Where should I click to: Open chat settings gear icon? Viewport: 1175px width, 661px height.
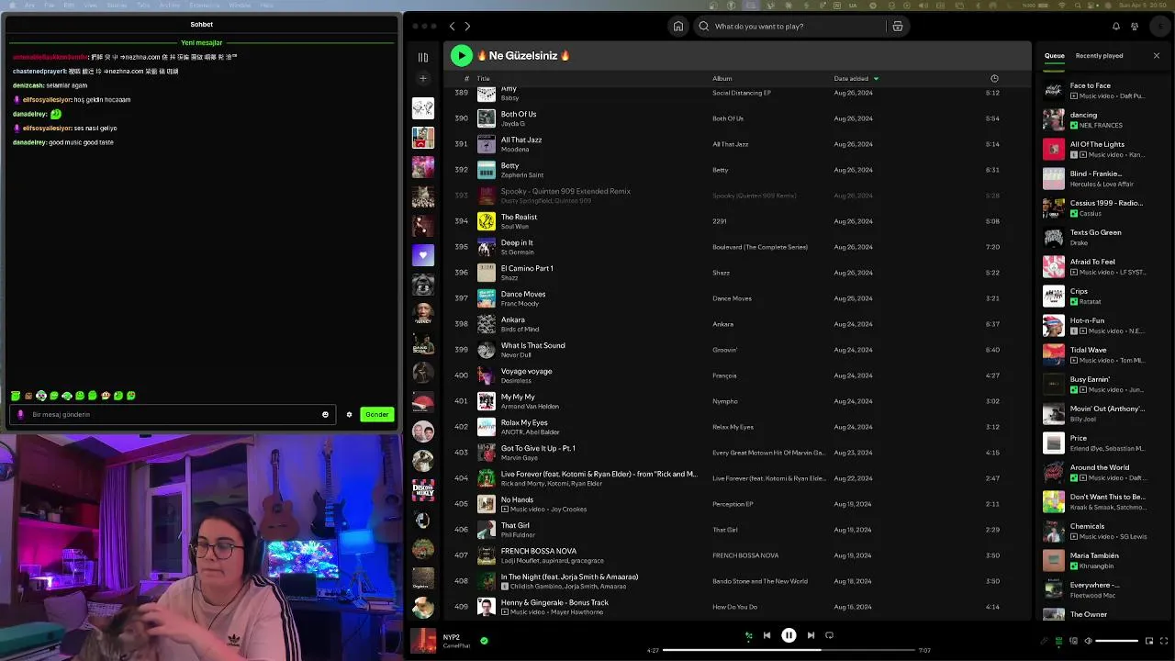[x=349, y=414]
